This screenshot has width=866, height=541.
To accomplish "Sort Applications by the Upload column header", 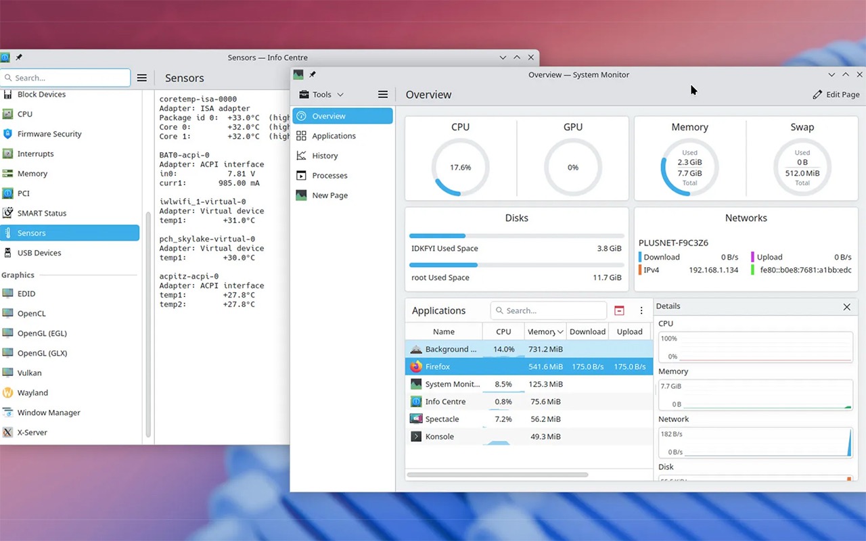I will 629,332.
